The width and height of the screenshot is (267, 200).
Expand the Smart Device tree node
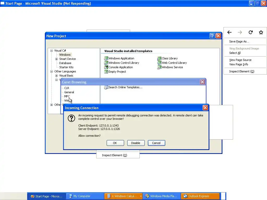click(x=56, y=59)
